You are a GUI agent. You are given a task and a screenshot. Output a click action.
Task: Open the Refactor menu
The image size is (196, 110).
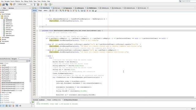18,1
